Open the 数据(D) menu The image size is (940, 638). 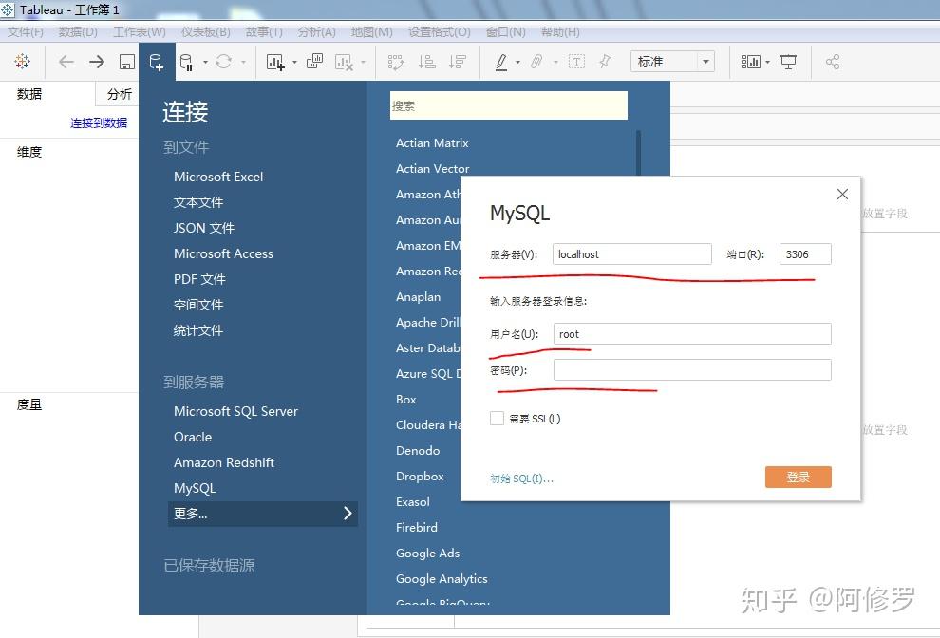pyautogui.click(x=80, y=31)
